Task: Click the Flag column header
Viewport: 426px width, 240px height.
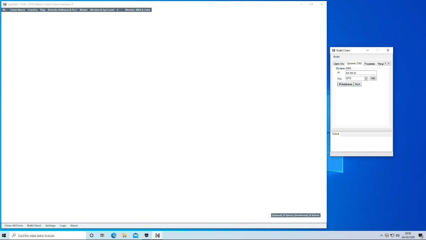Action: [42, 10]
